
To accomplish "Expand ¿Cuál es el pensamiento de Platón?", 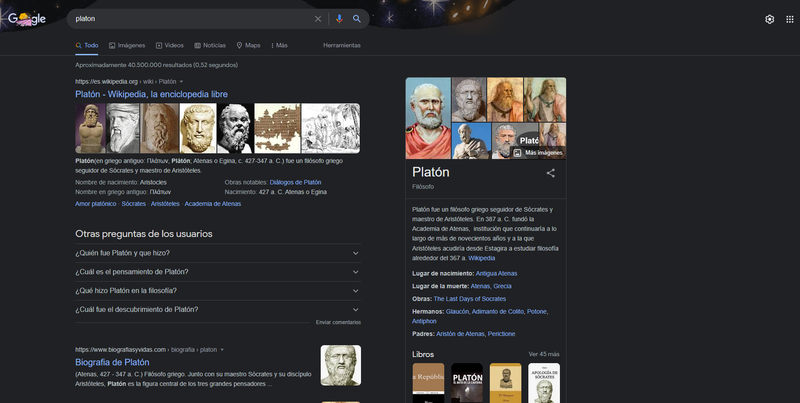I will click(218, 272).
